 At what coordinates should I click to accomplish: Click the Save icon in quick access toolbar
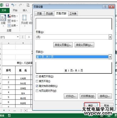tap(7, 5)
